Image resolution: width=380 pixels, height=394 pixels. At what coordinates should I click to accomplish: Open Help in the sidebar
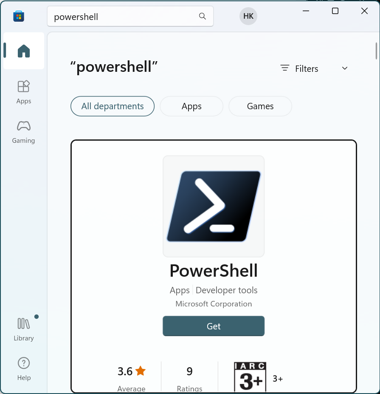click(24, 369)
